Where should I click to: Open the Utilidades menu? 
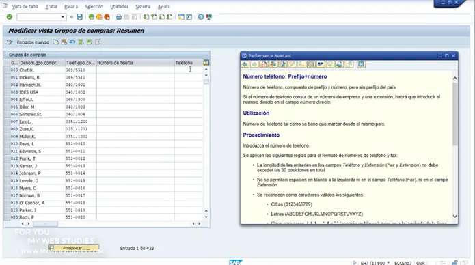tap(120, 6)
